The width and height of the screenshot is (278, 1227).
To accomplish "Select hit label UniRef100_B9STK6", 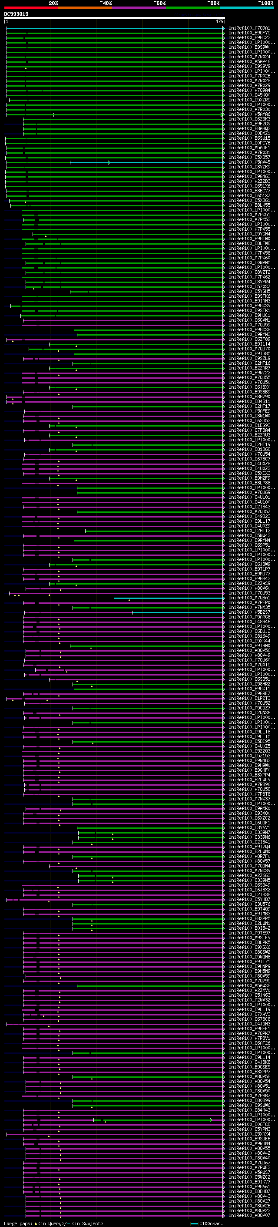I will click(249, 296).
